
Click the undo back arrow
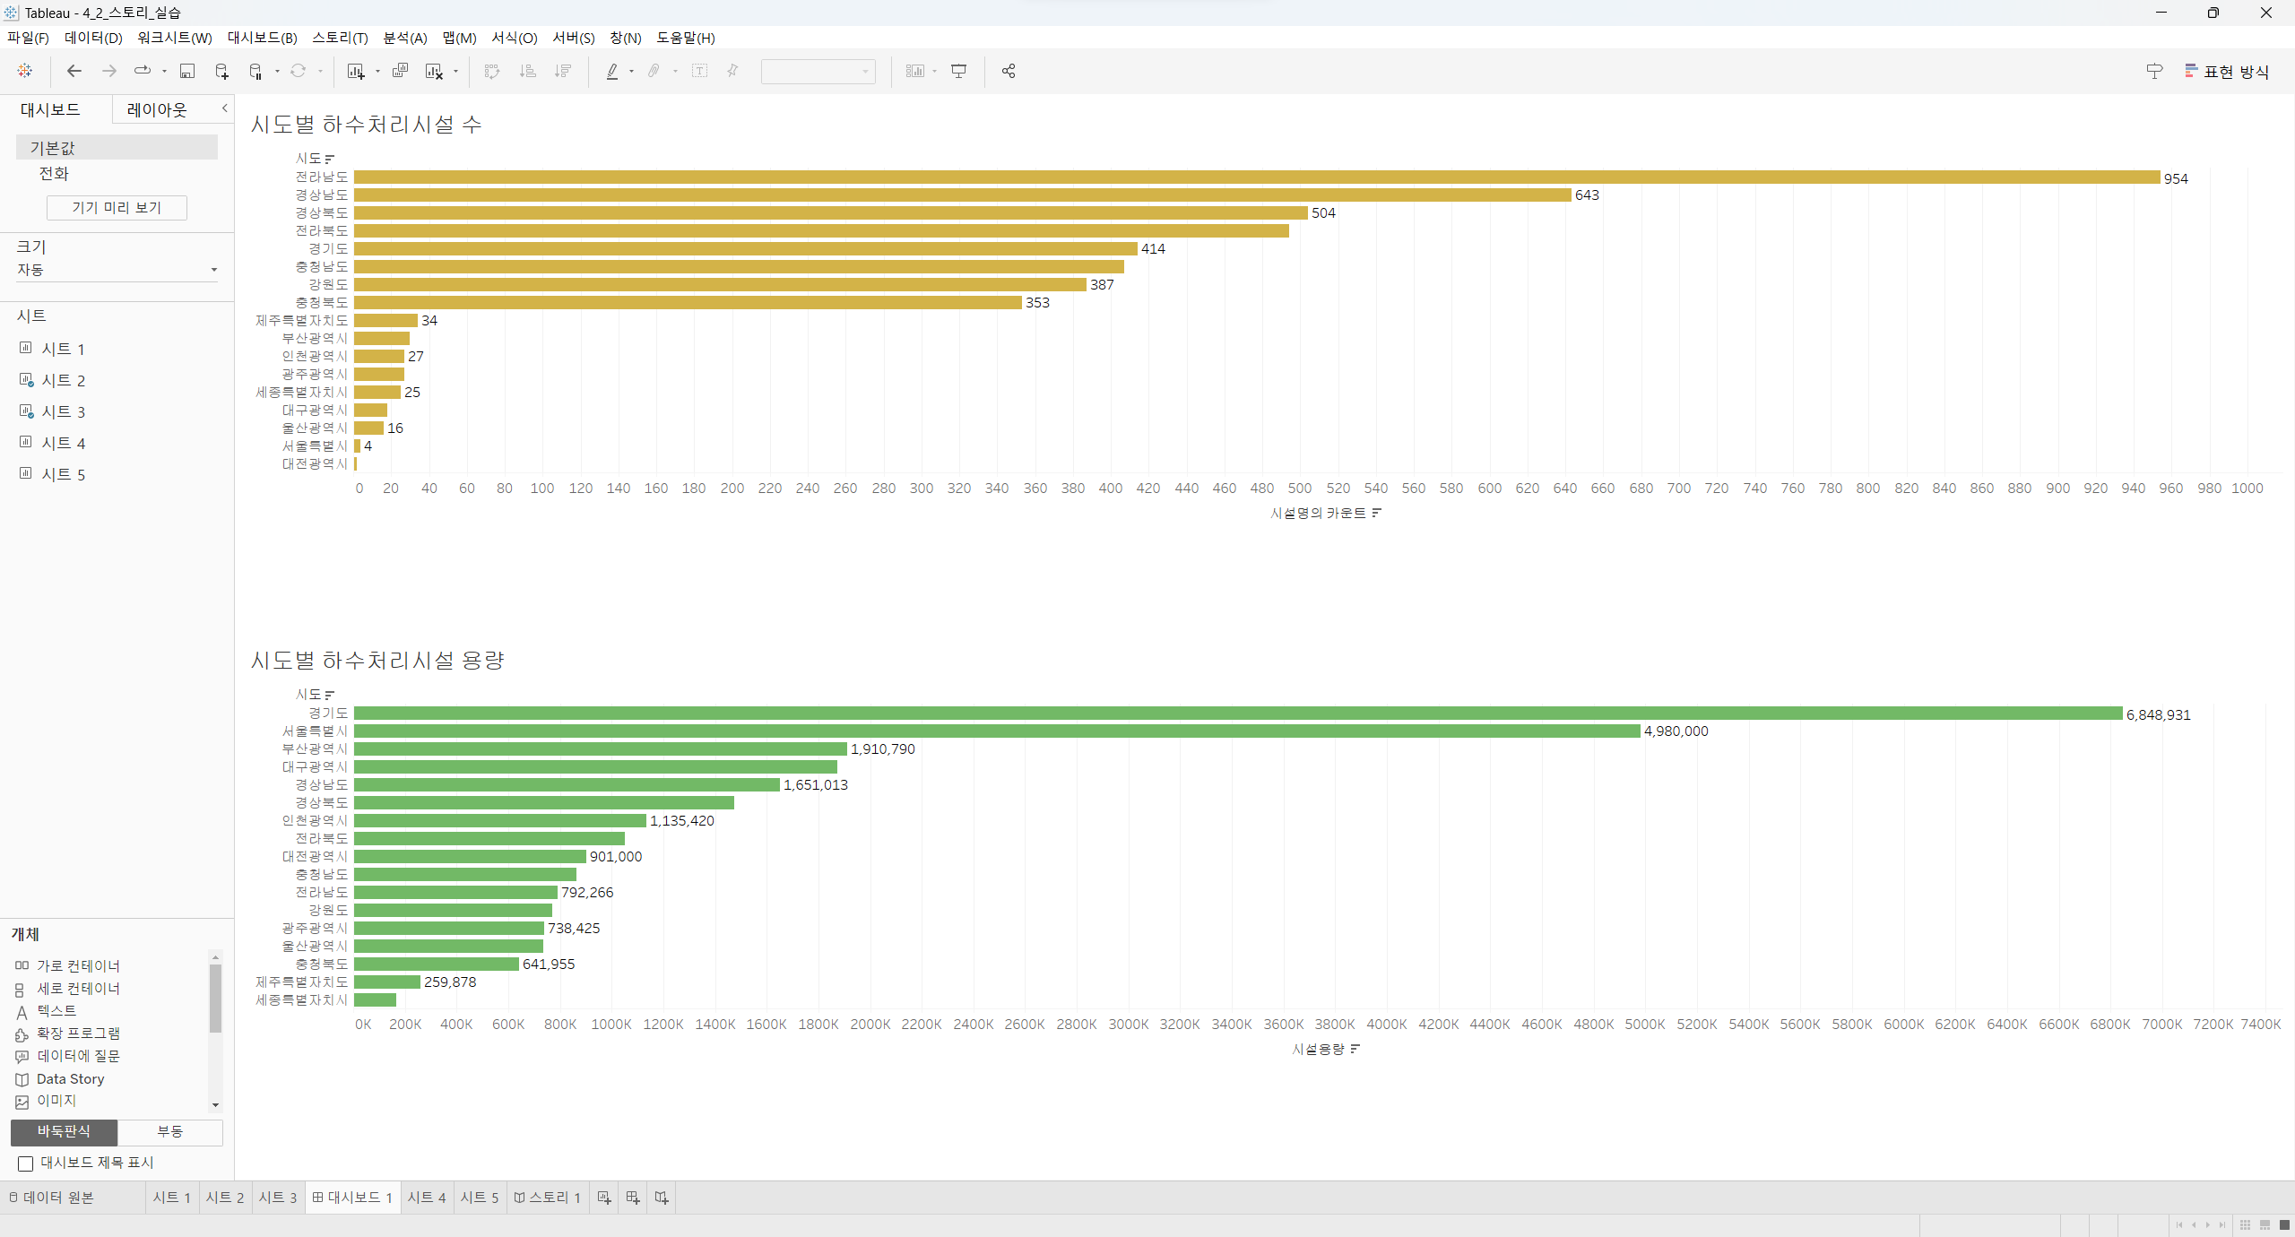pos(74,71)
